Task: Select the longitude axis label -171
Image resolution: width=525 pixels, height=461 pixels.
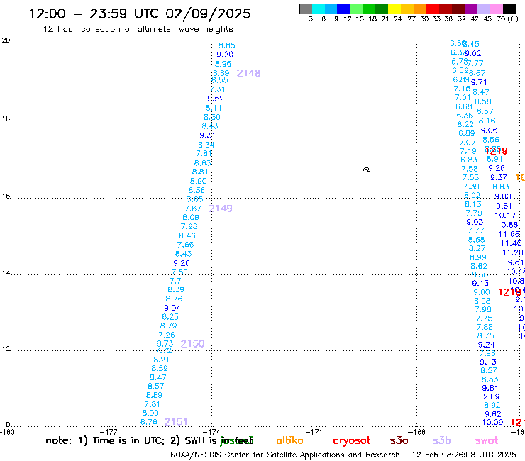Action: [x=314, y=432]
